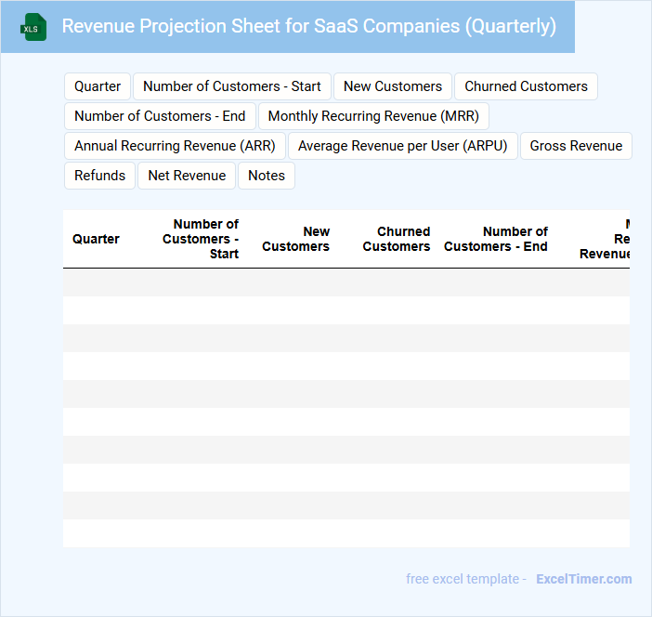Click the Number of Customers - End tag
Screen dimensions: 652x617
160,116
